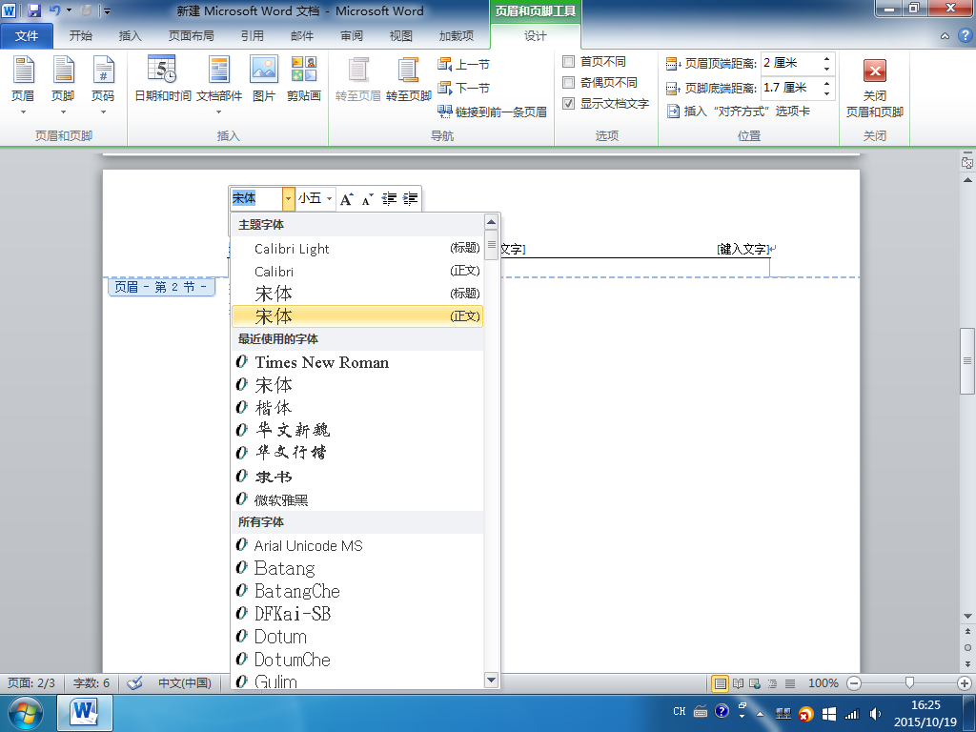Viewport: 976px width, 732px height.
Task: Choose Batang font from all fonts
Action: click(357, 568)
